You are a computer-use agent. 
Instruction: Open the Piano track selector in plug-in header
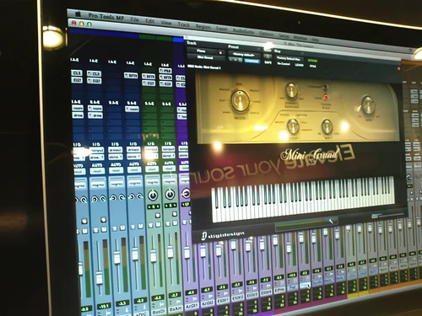tap(206, 51)
